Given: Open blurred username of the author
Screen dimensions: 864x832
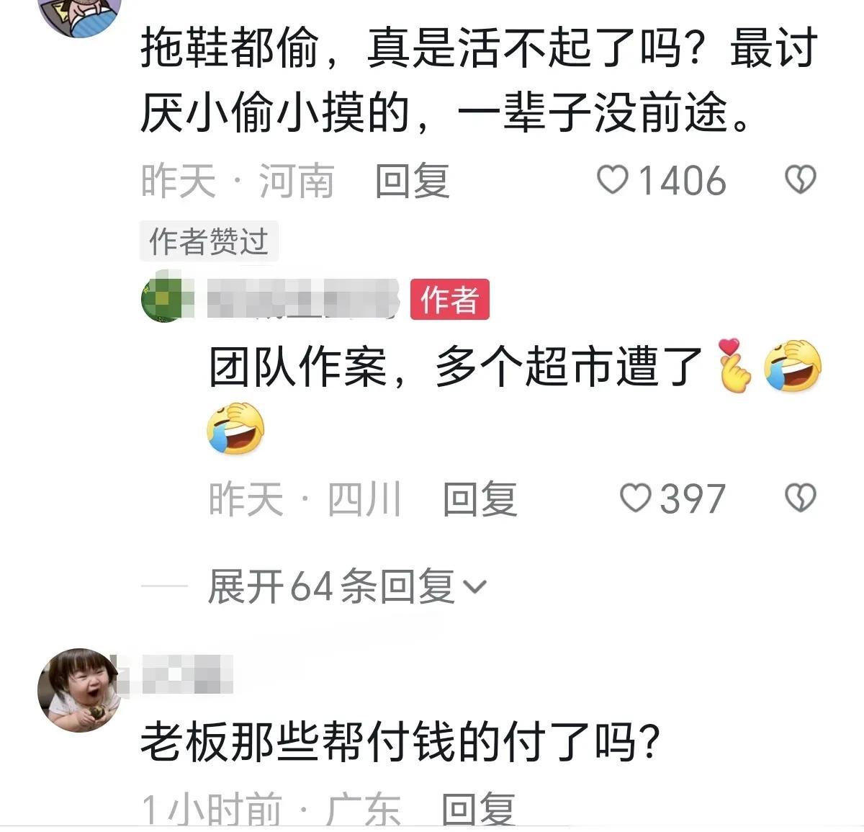Looking at the screenshot, I should pyautogui.click(x=303, y=298).
